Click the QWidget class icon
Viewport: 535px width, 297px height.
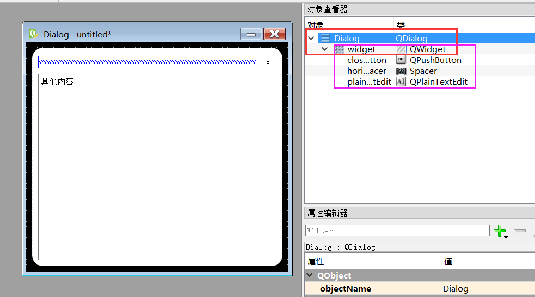tap(401, 49)
